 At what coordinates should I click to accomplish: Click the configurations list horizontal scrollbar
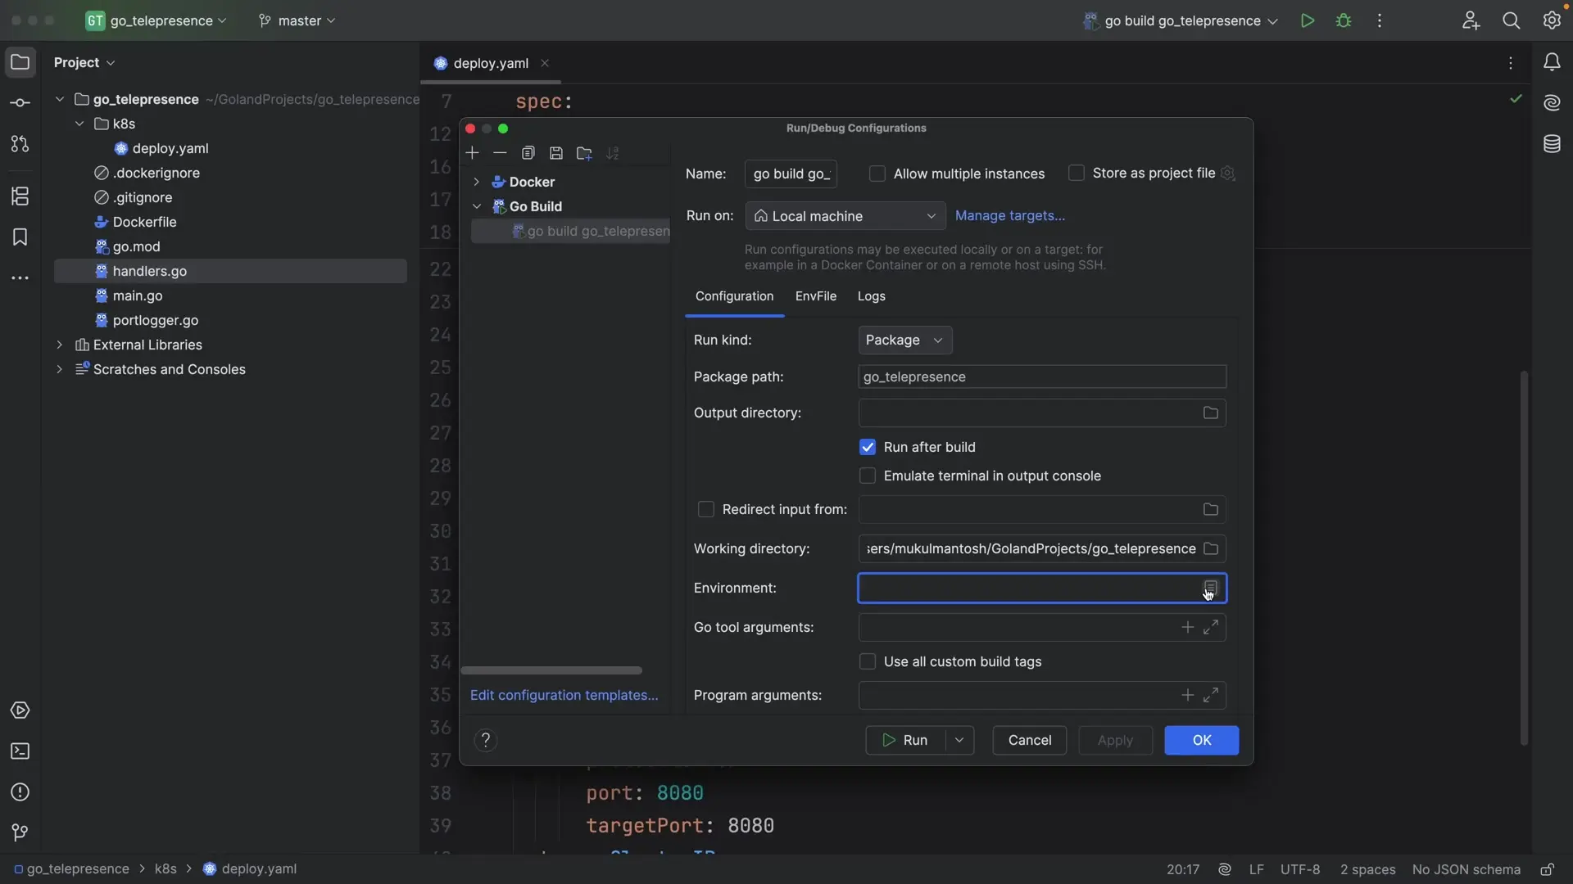pyautogui.click(x=551, y=670)
